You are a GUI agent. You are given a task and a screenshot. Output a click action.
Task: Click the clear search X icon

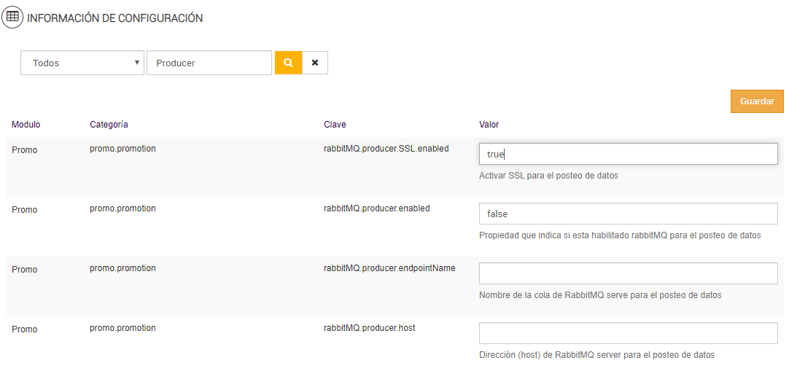click(315, 63)
